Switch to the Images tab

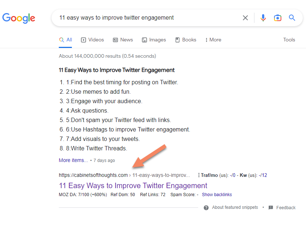pyautogui.click(x=154, y=40)
